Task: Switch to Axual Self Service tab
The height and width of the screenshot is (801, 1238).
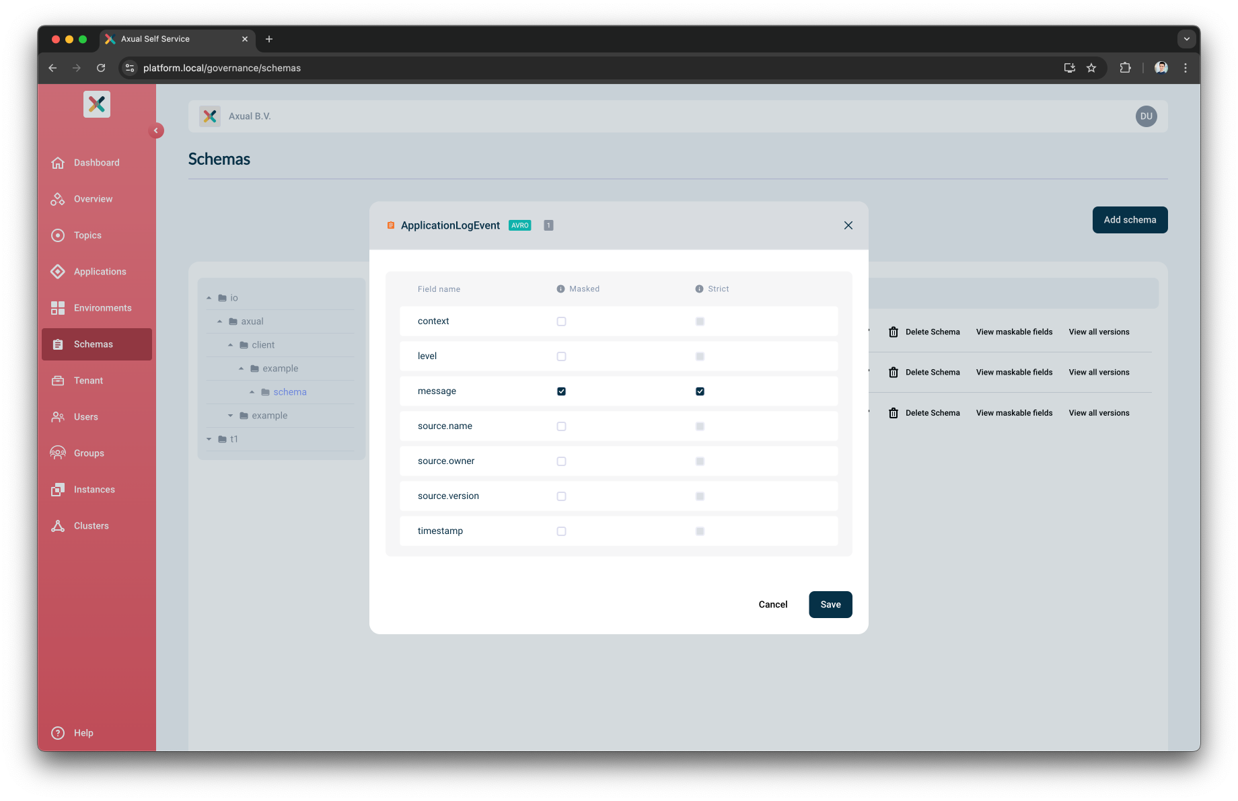Action: [178, 39]
